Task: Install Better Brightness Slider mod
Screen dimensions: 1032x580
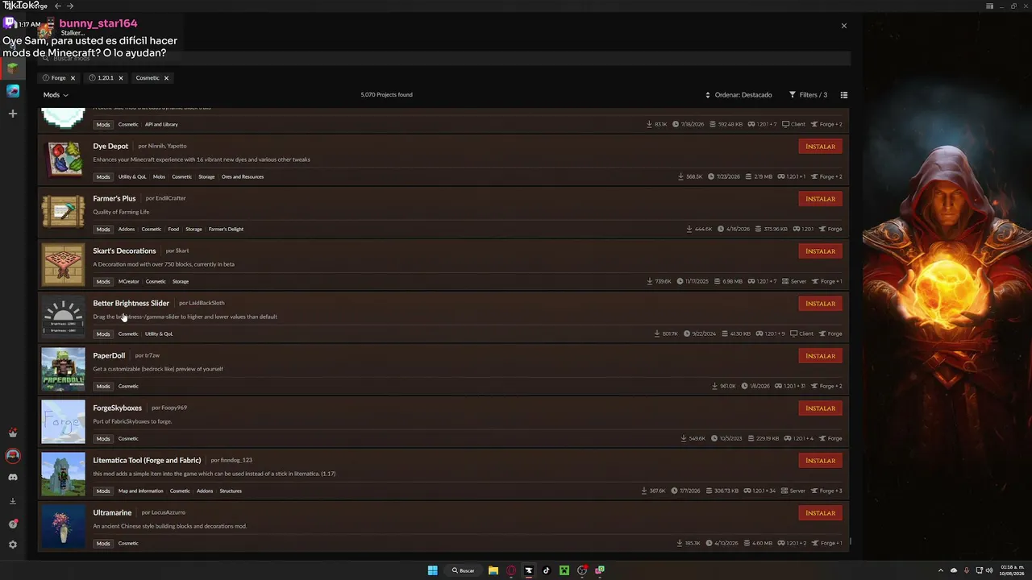Action: pos(820,304)
